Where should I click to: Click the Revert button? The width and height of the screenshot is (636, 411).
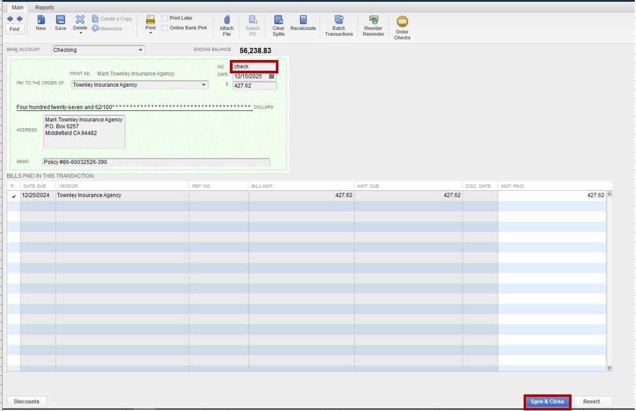click(x=591, y=401)
